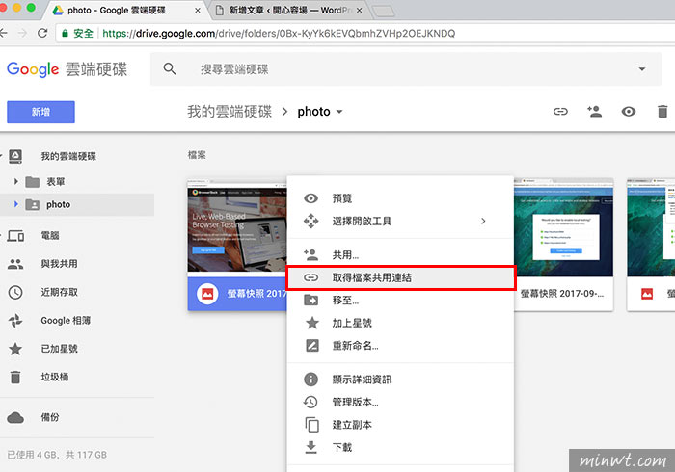Close the 新增文章 WordPress browser tab
Screen dimensions: 675x472
pyautogui.click(x=359, y=11)
